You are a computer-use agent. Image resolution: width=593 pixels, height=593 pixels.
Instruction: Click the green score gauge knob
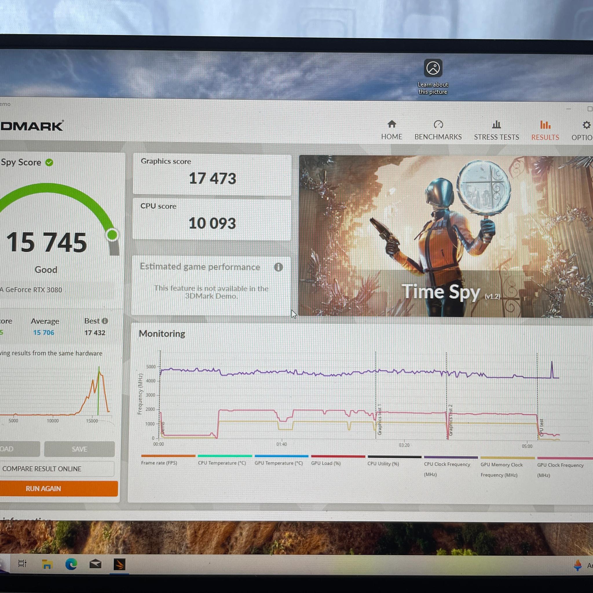(x=112, y=235)
